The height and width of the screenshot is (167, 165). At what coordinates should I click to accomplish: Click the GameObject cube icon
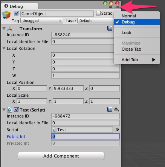(6, 15)
